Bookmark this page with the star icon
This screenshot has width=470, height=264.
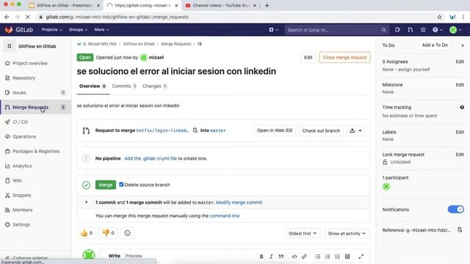point(439,17)
